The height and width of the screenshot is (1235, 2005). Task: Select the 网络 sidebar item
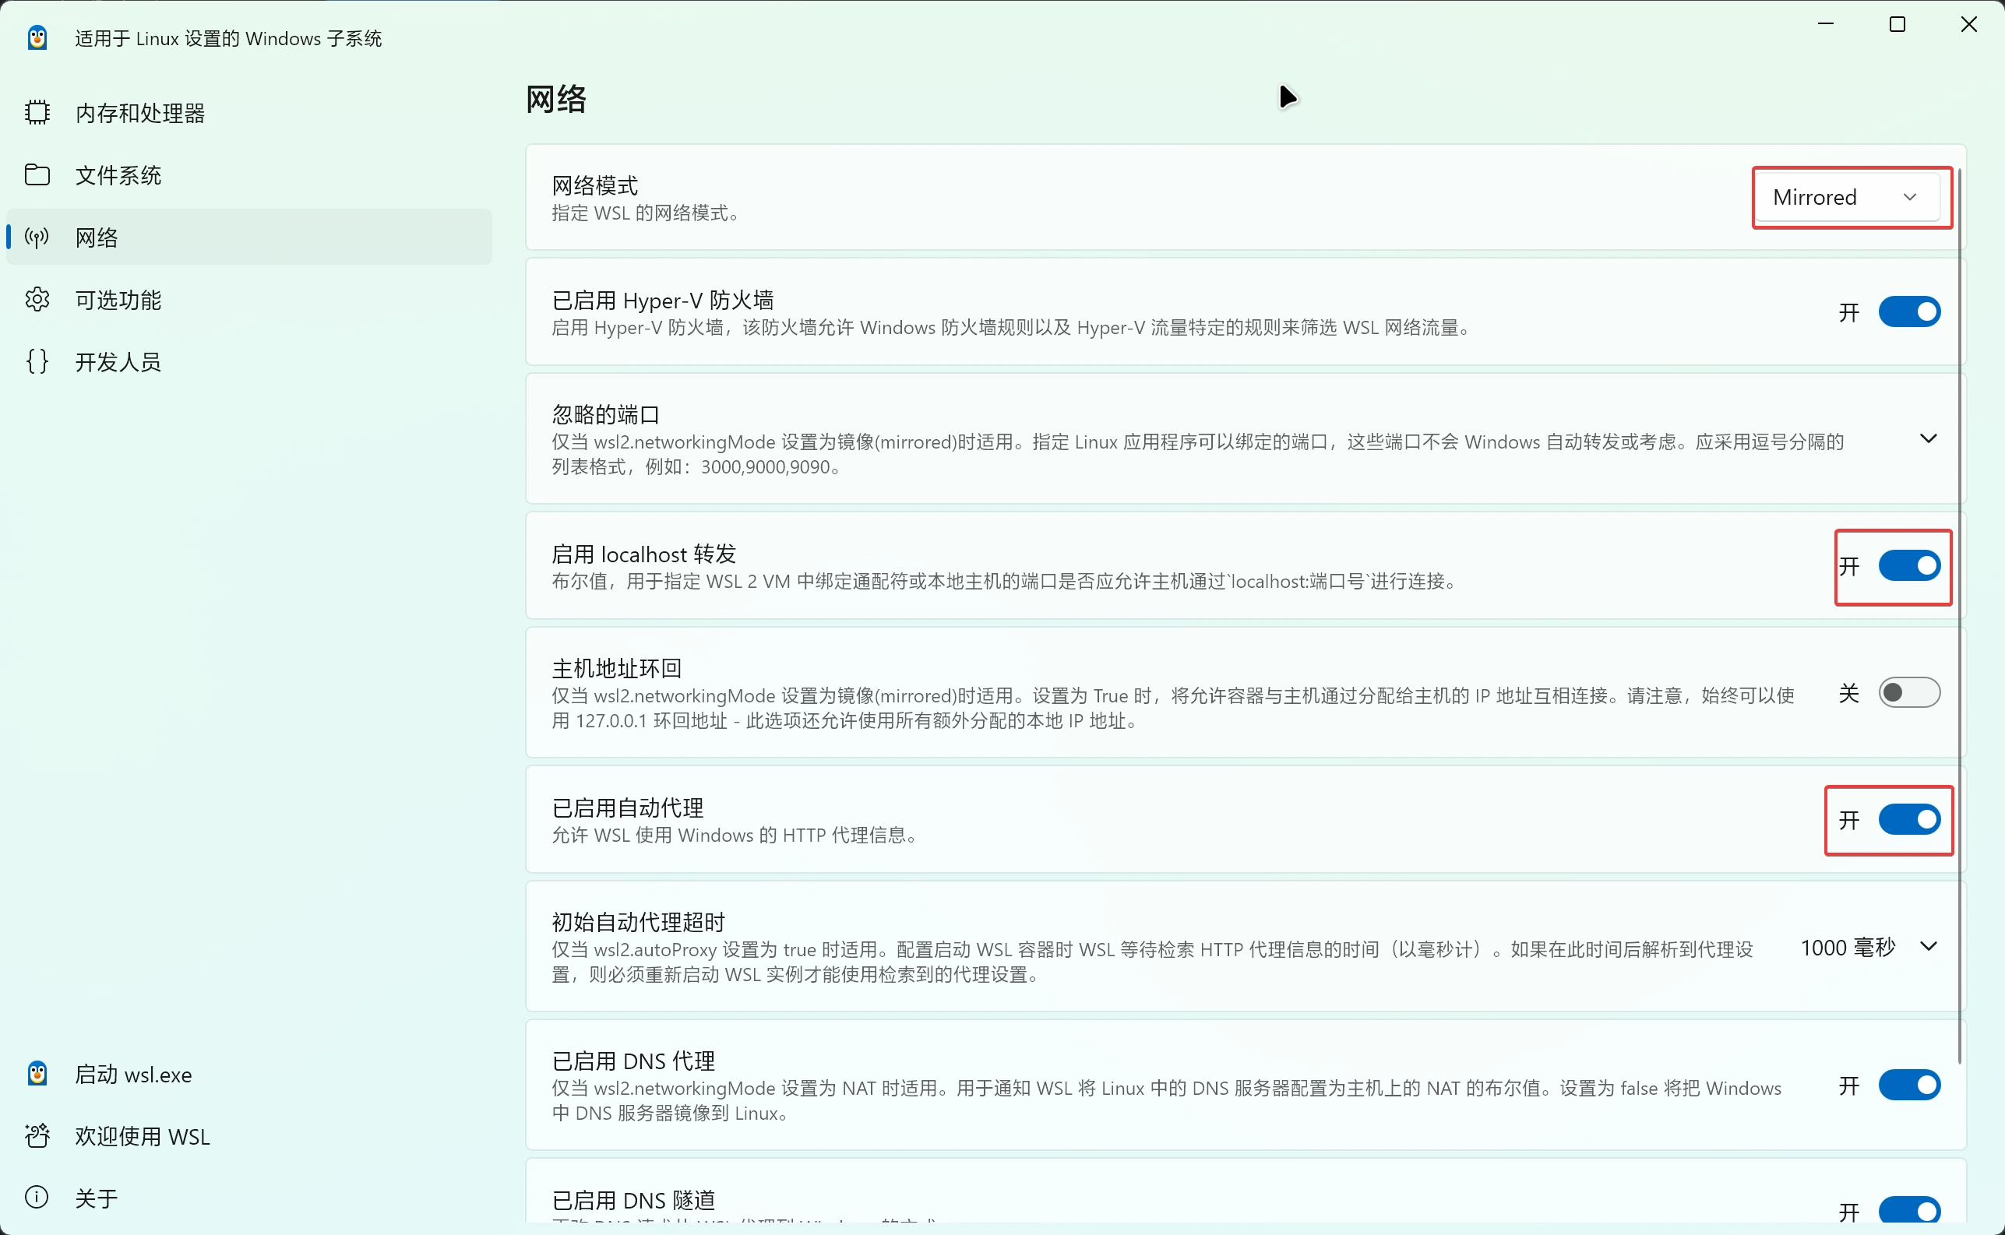click(249, 237)
